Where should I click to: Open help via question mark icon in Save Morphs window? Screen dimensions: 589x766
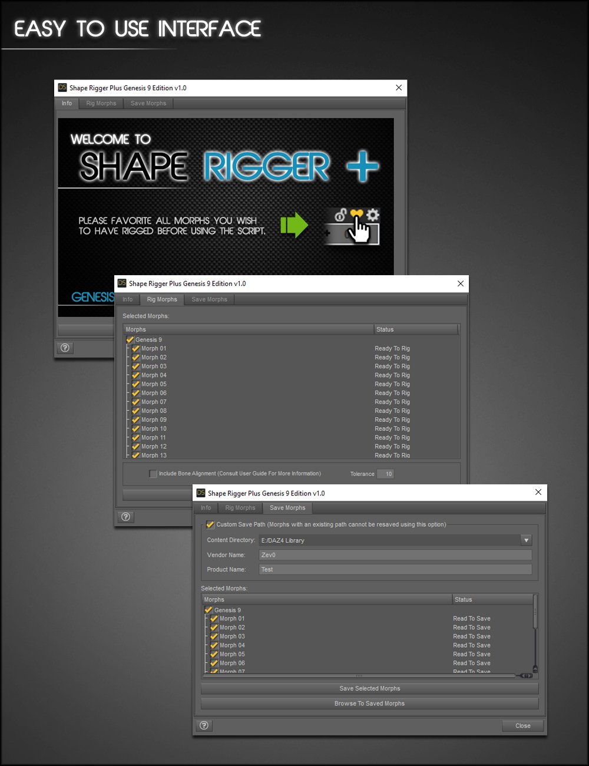204,725
